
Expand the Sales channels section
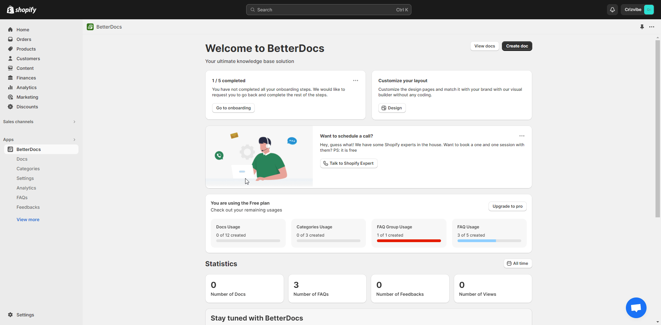coord(74,122)
